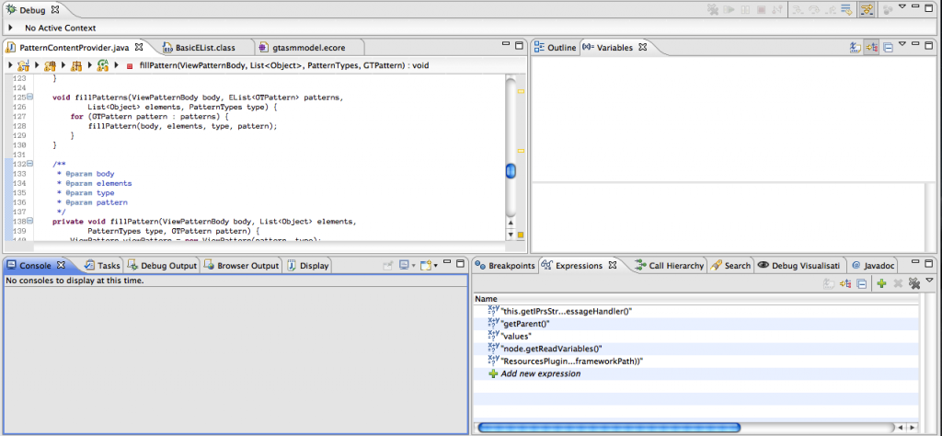942x436 pixels.
Task: Click Remove All Terminated Launches icon in Debug toolbar
Action: 713,9
